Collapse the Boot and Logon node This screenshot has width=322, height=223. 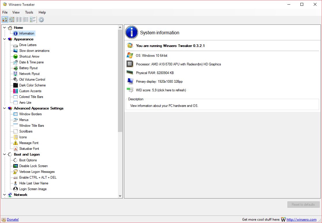(x=5, y=154)
